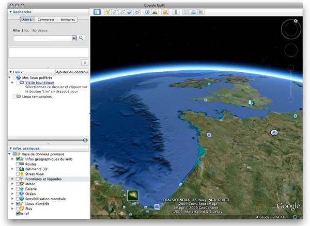The width and height of the screenshot is (310, 226).
Task: Click the places opacity slider handle
Action: pyautogui.click(x=85, y=140)
